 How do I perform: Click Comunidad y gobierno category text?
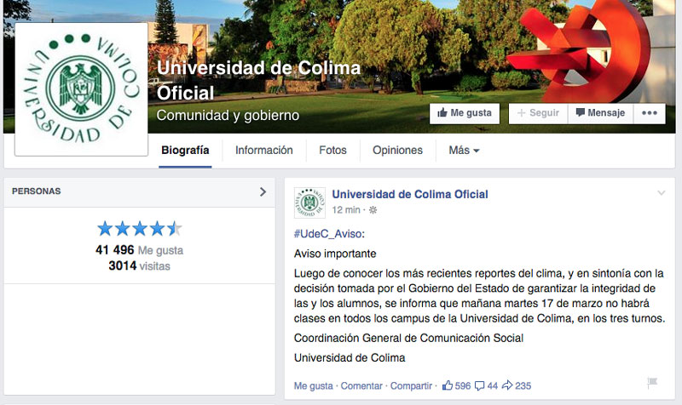pos(228,116)
